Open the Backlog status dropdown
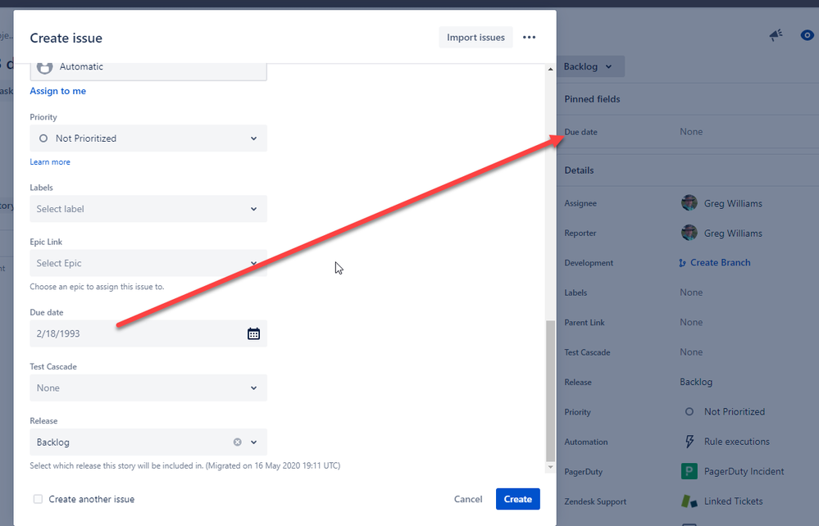Viewport: 819px width, 526px height. [x=589, y=67]
